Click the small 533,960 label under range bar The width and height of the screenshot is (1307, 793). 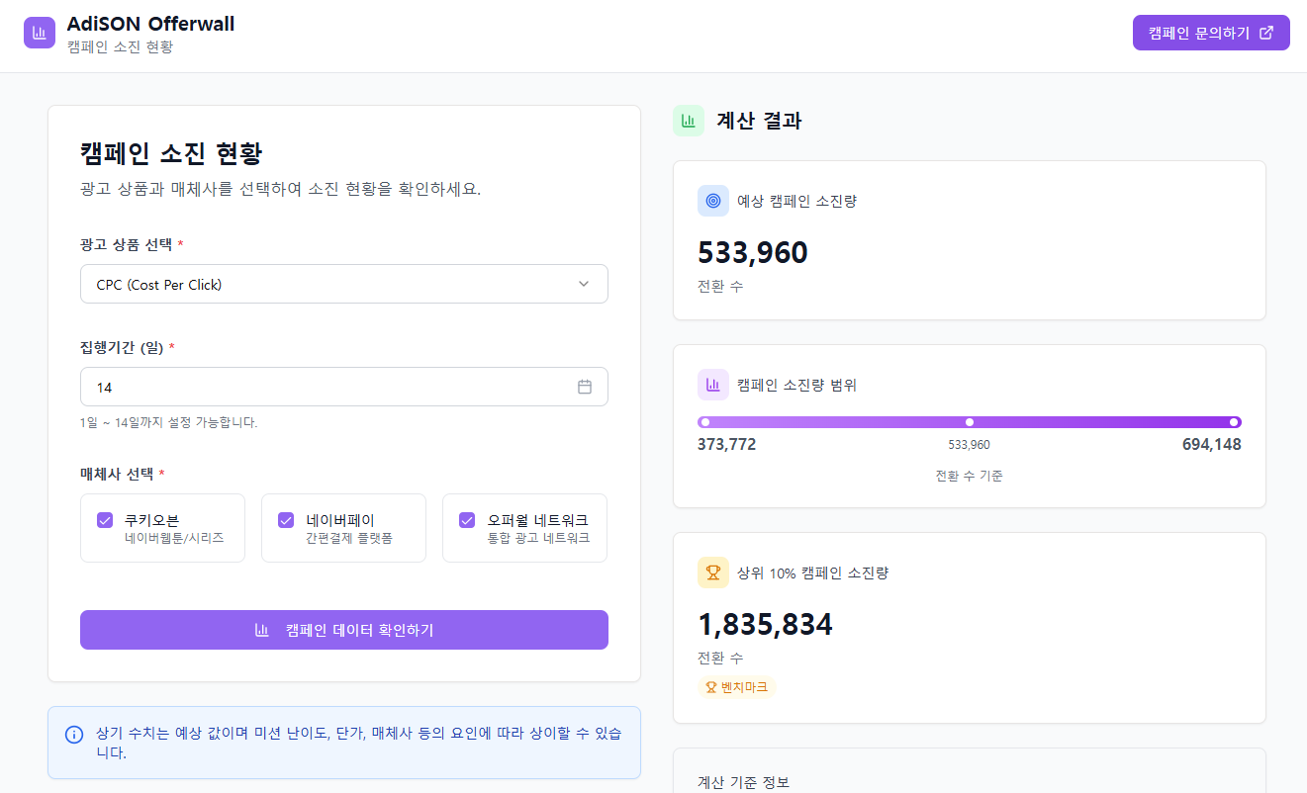(x=970, y=445)
